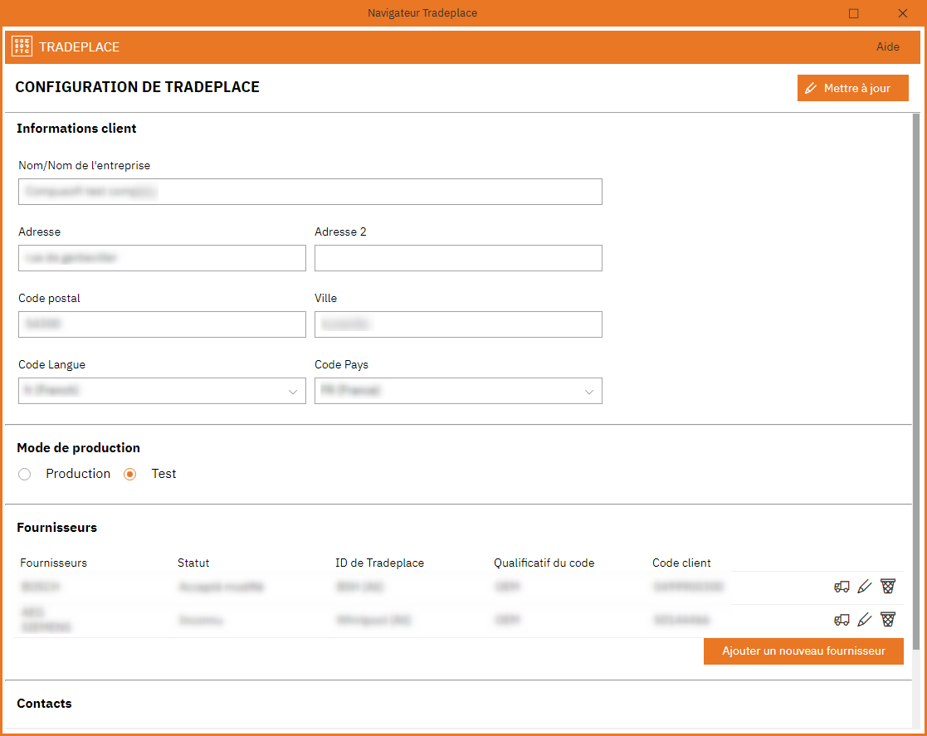Viewport: 927px width, 736px height.
Task: Open shipping details for the BOSCH supplier
Action: (x=842, y=587)
